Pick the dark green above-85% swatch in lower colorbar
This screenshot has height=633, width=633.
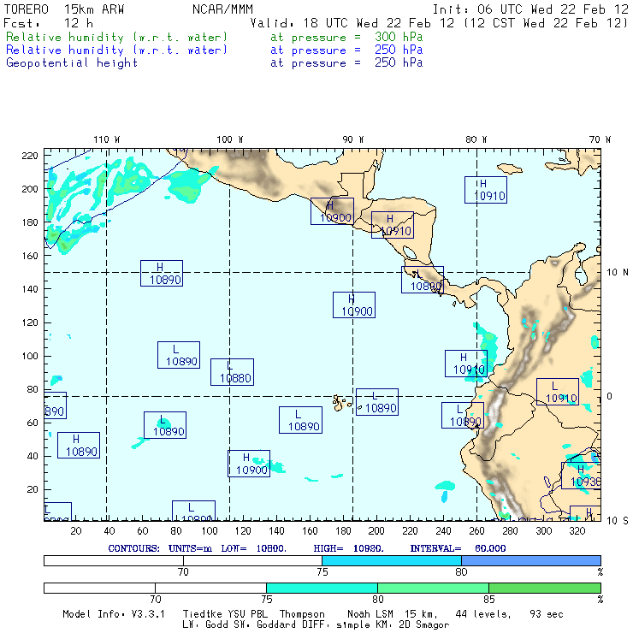545,588
